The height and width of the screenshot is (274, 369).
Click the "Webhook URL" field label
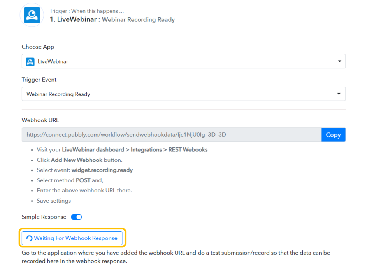tap(40, 120)
